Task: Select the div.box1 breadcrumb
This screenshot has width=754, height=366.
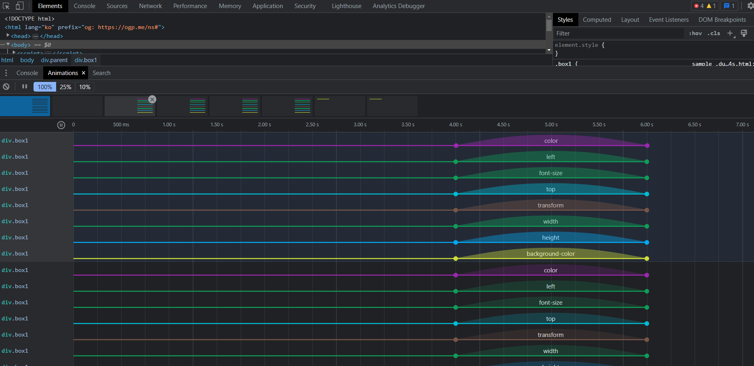Action: [86, 60]
